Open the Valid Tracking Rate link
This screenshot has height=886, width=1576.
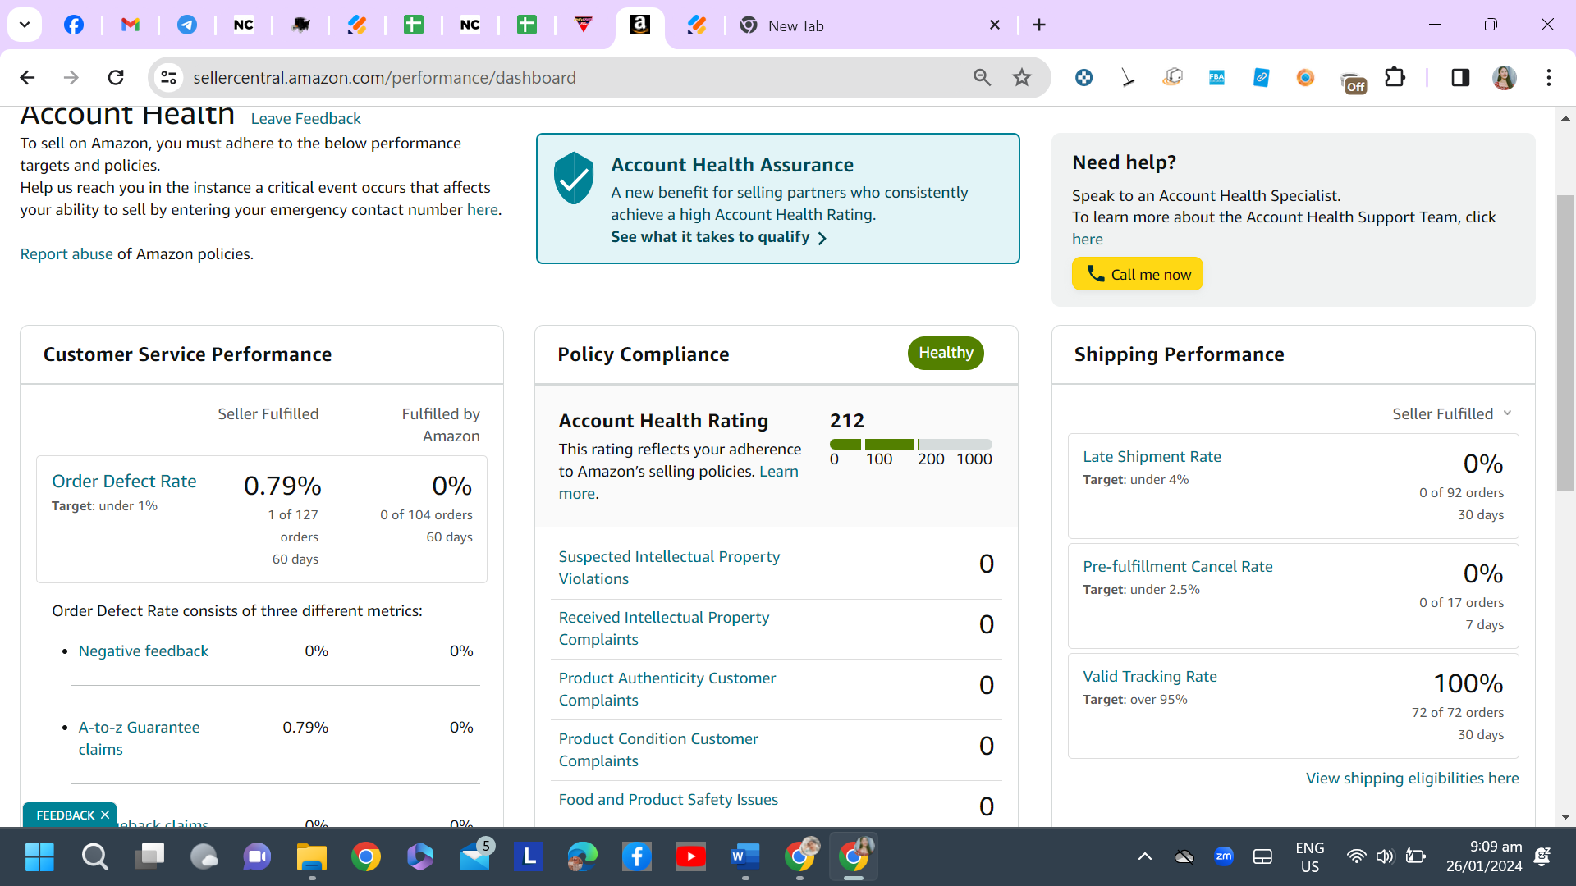coord(1150,677)
